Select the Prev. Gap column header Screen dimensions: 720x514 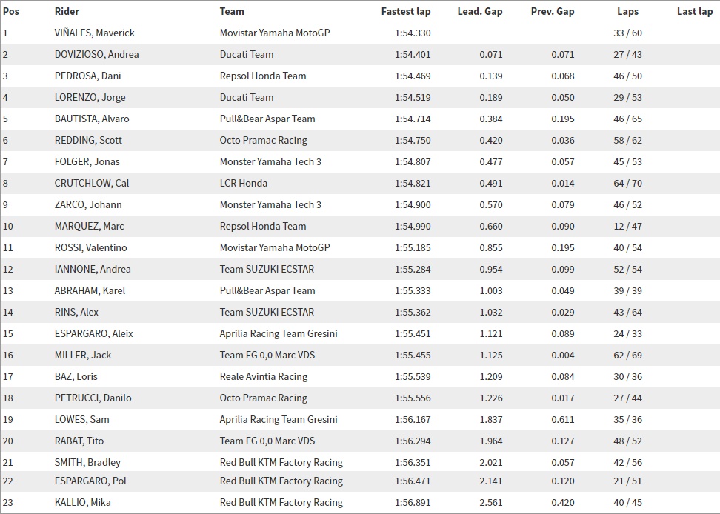[x=553, y=11]
